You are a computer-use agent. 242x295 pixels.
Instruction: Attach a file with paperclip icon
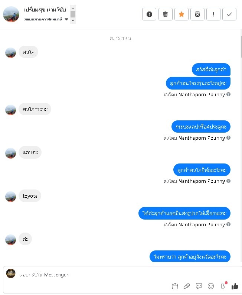pyautogui.click(x=187, y=286)
